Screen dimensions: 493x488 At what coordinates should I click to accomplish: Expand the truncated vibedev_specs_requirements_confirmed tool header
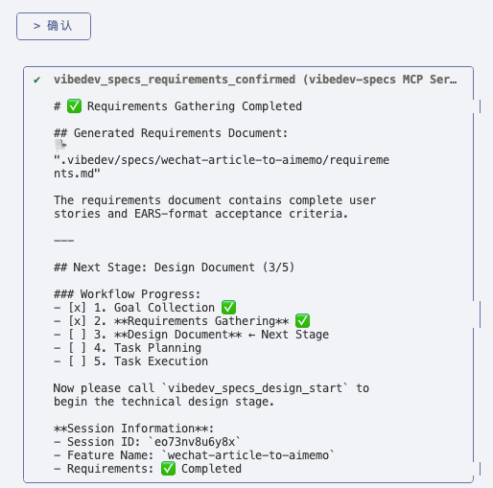[x=255, y=80]
